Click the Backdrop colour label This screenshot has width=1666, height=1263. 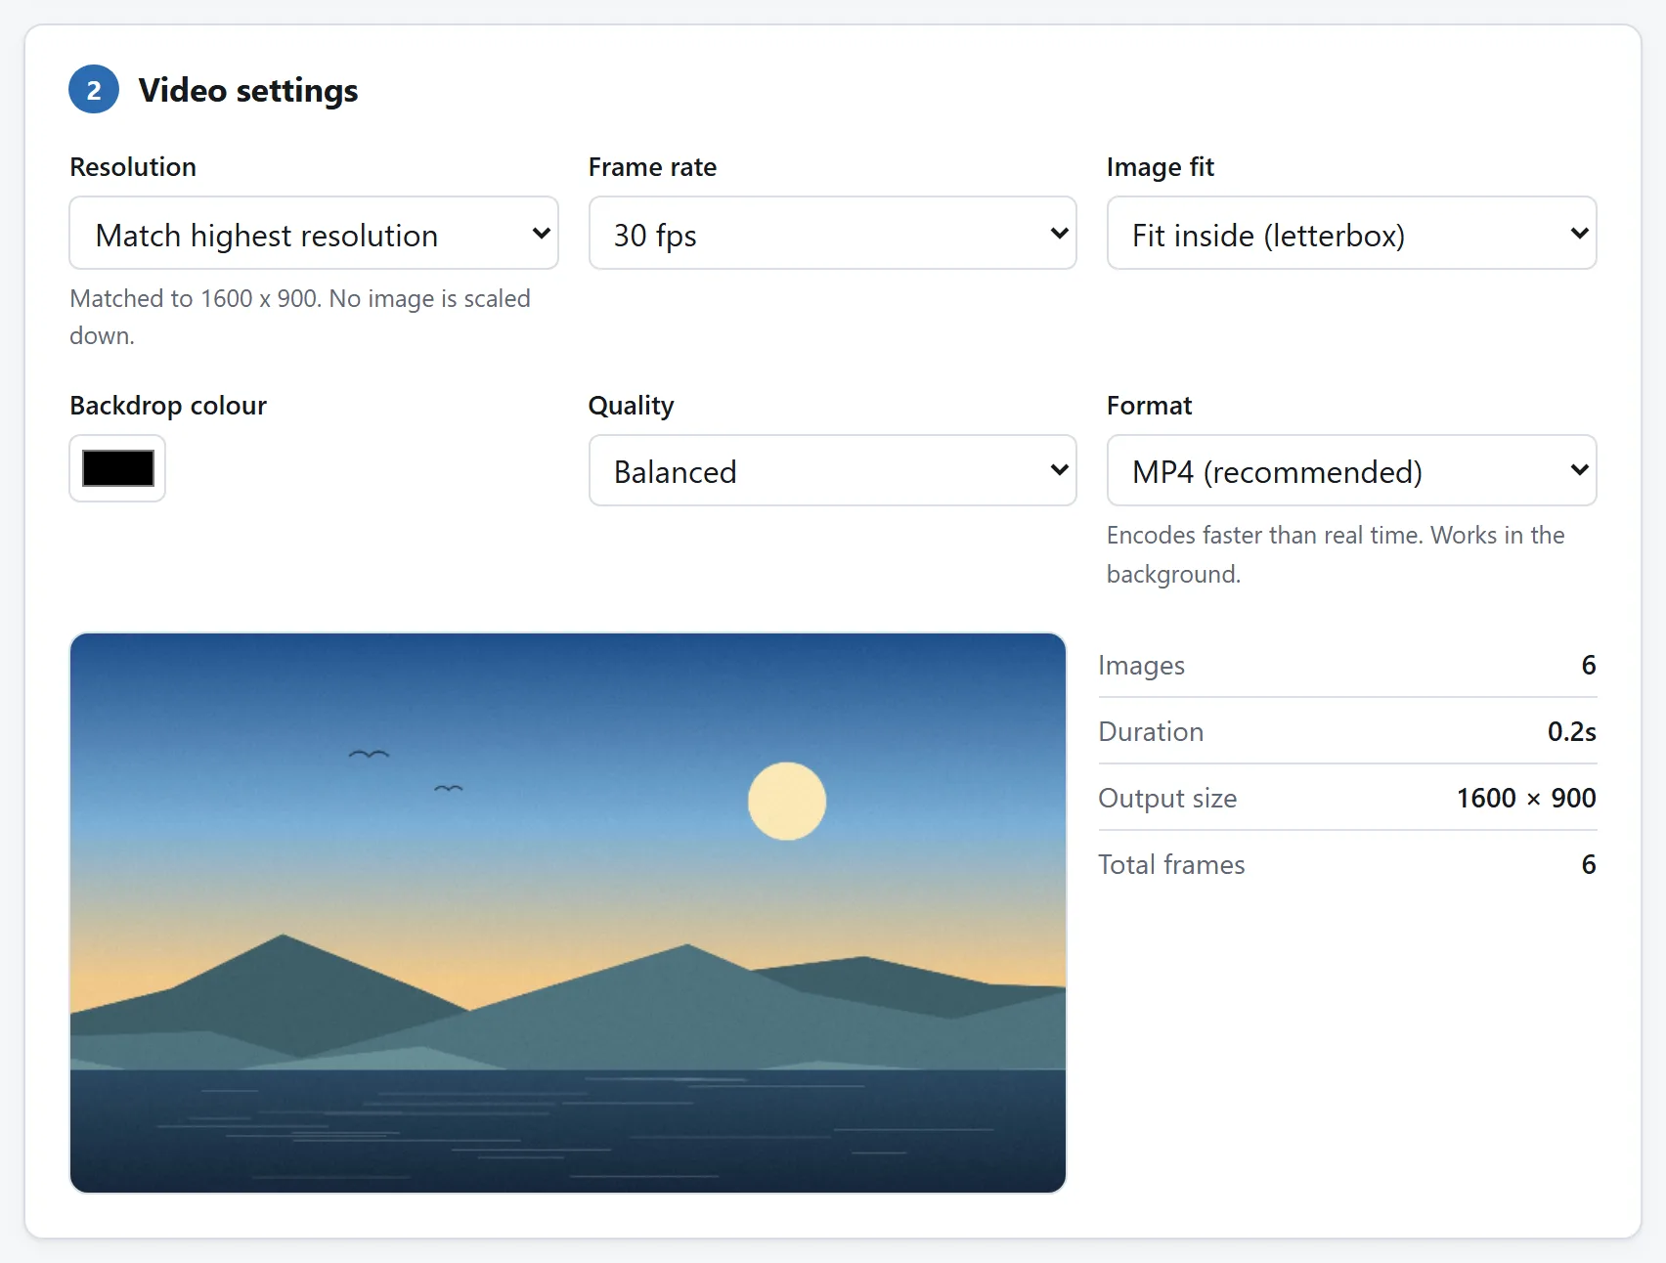[168, 406]
